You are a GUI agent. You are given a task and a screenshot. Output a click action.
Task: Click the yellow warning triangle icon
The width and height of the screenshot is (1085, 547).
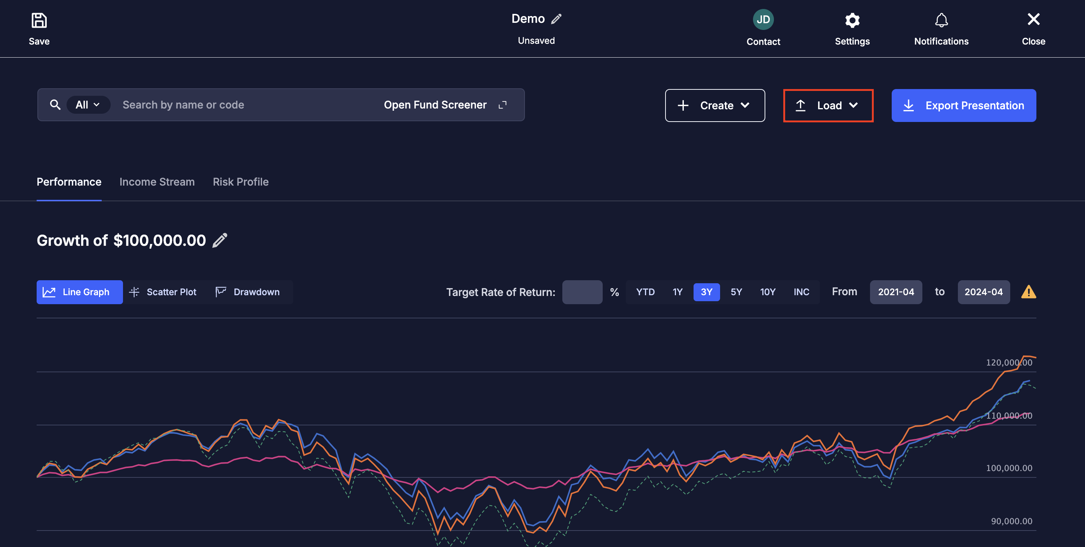(1028, 291)
